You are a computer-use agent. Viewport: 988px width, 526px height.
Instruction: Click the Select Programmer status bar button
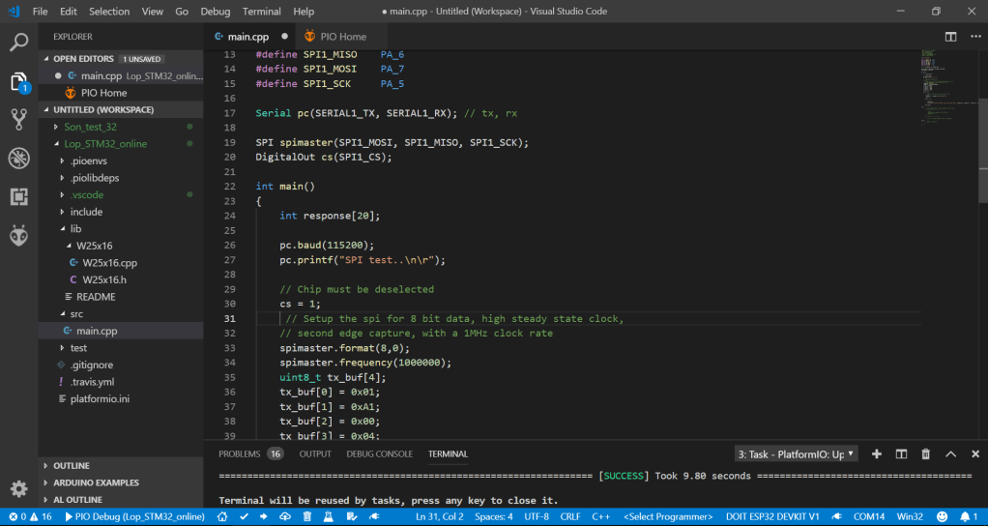point(668,517)
